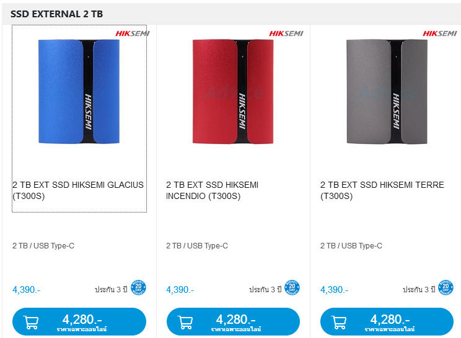Add the Terre SSD via the 4,280.- button
461x338 pixels.
point(387,321)
